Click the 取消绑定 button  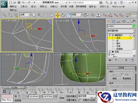(x=127, y=78)
